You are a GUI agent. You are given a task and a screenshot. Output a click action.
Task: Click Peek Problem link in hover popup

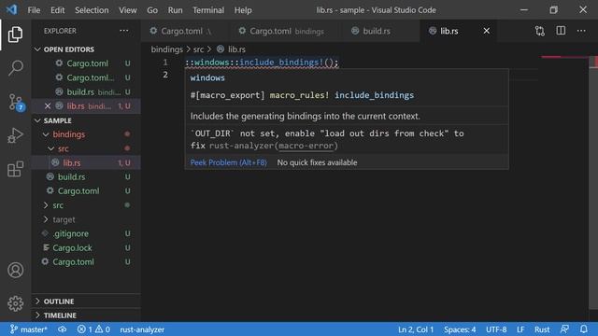pos(228,162)
